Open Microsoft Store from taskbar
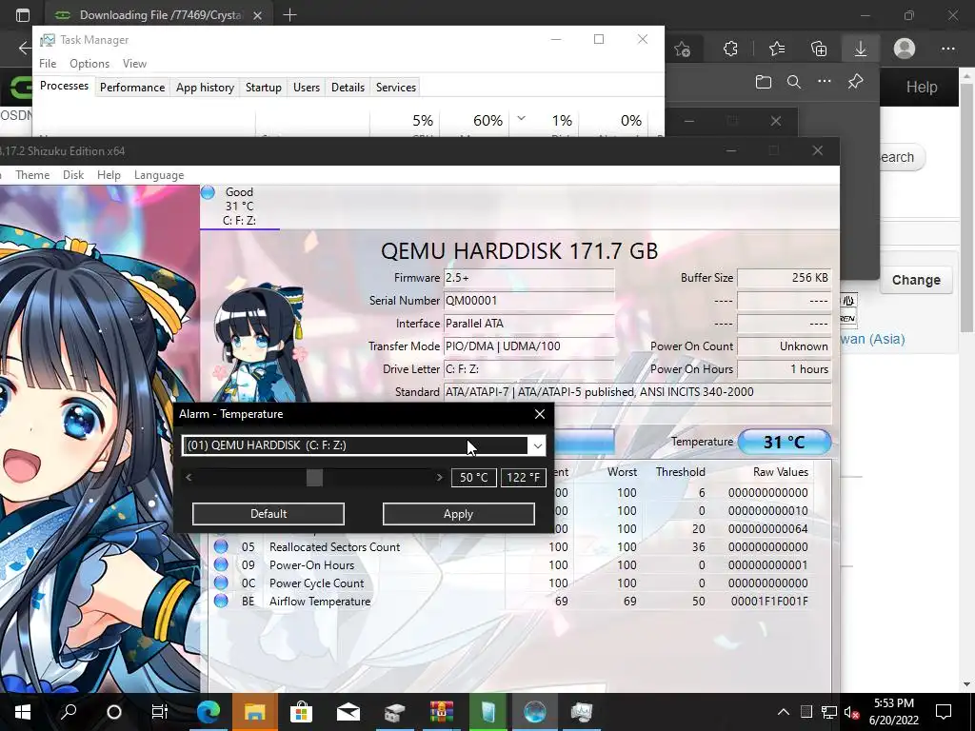The width and height of the screenshot is (975, 731). [302, 712]
